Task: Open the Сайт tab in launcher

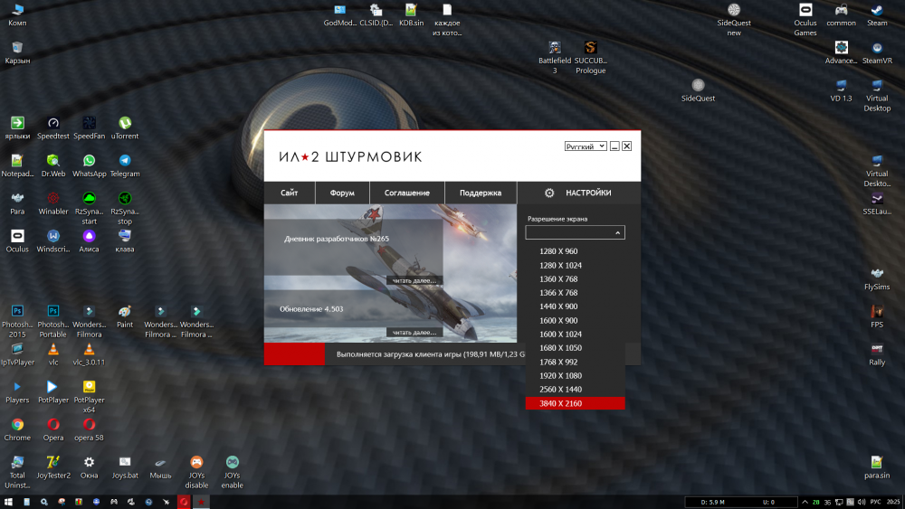Action: (x=290, y=193)
